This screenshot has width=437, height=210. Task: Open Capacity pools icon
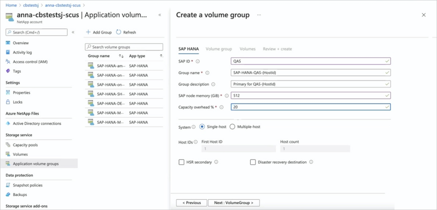(x=8, y=145)
